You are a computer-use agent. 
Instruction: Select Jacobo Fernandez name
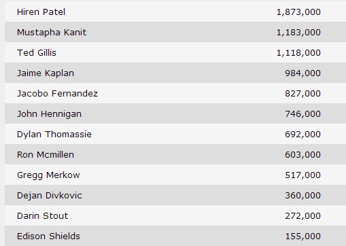(57, 94)
